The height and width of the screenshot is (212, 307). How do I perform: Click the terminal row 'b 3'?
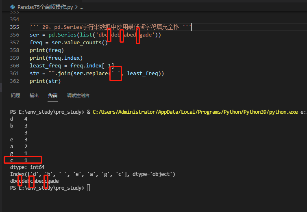click(x=19, y=126)
